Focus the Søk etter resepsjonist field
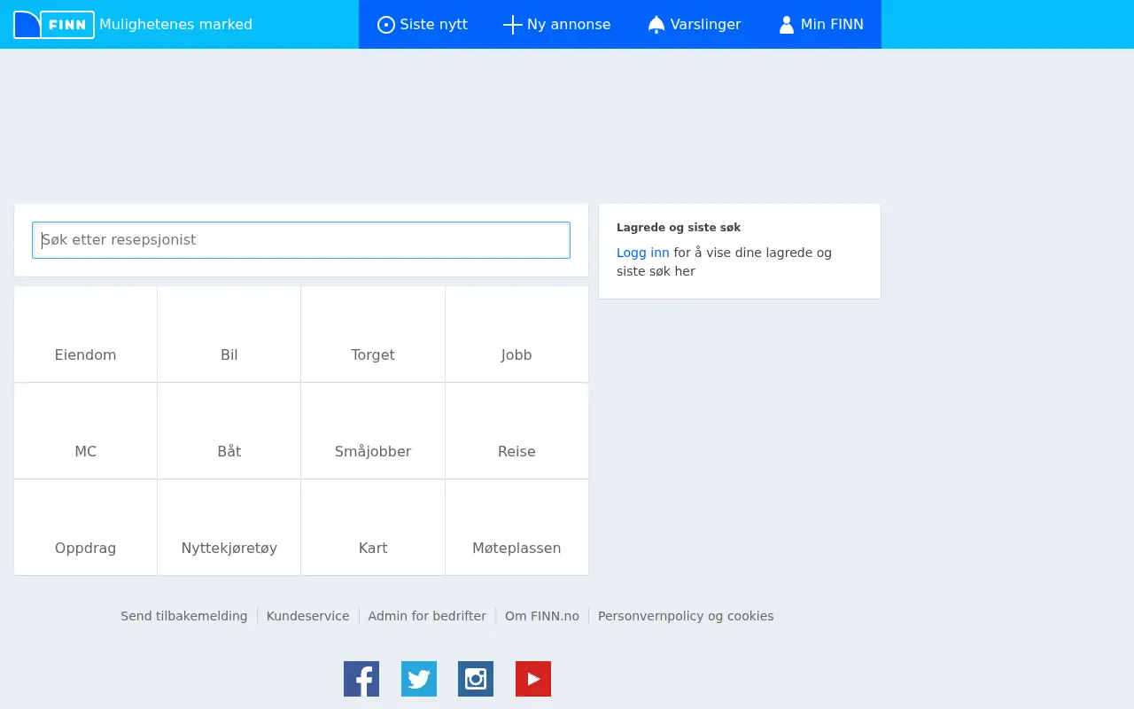 (x=301, y=240)
